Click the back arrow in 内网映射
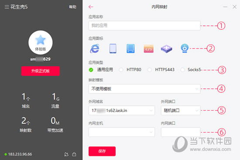Screen dimensions: 240x160 coord(91,7)
